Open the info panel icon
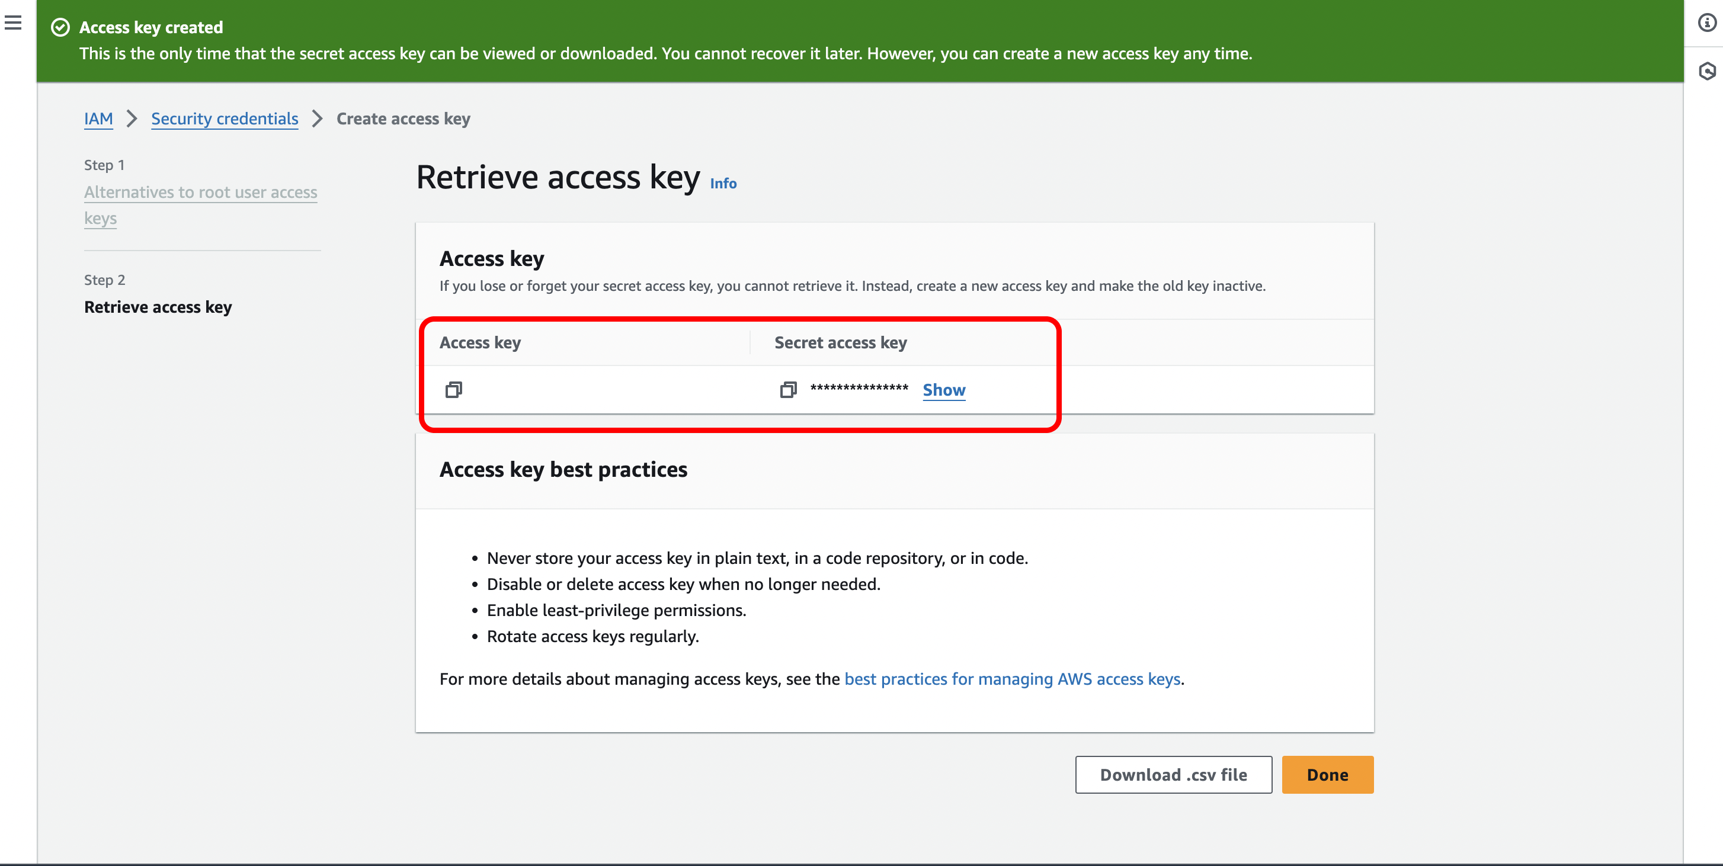 pyautogui.click(x=1706, y=24)
